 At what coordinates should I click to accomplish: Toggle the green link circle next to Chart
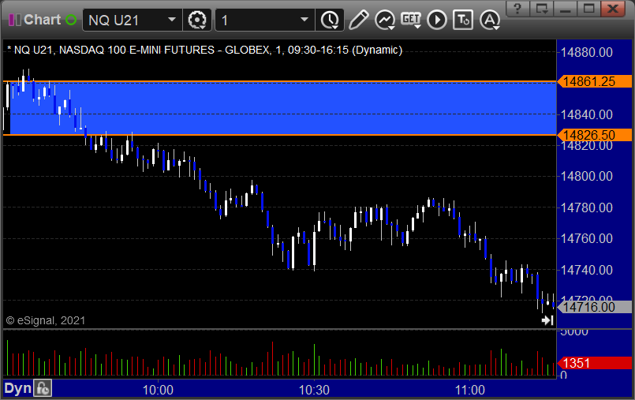[x=71, y=20]
